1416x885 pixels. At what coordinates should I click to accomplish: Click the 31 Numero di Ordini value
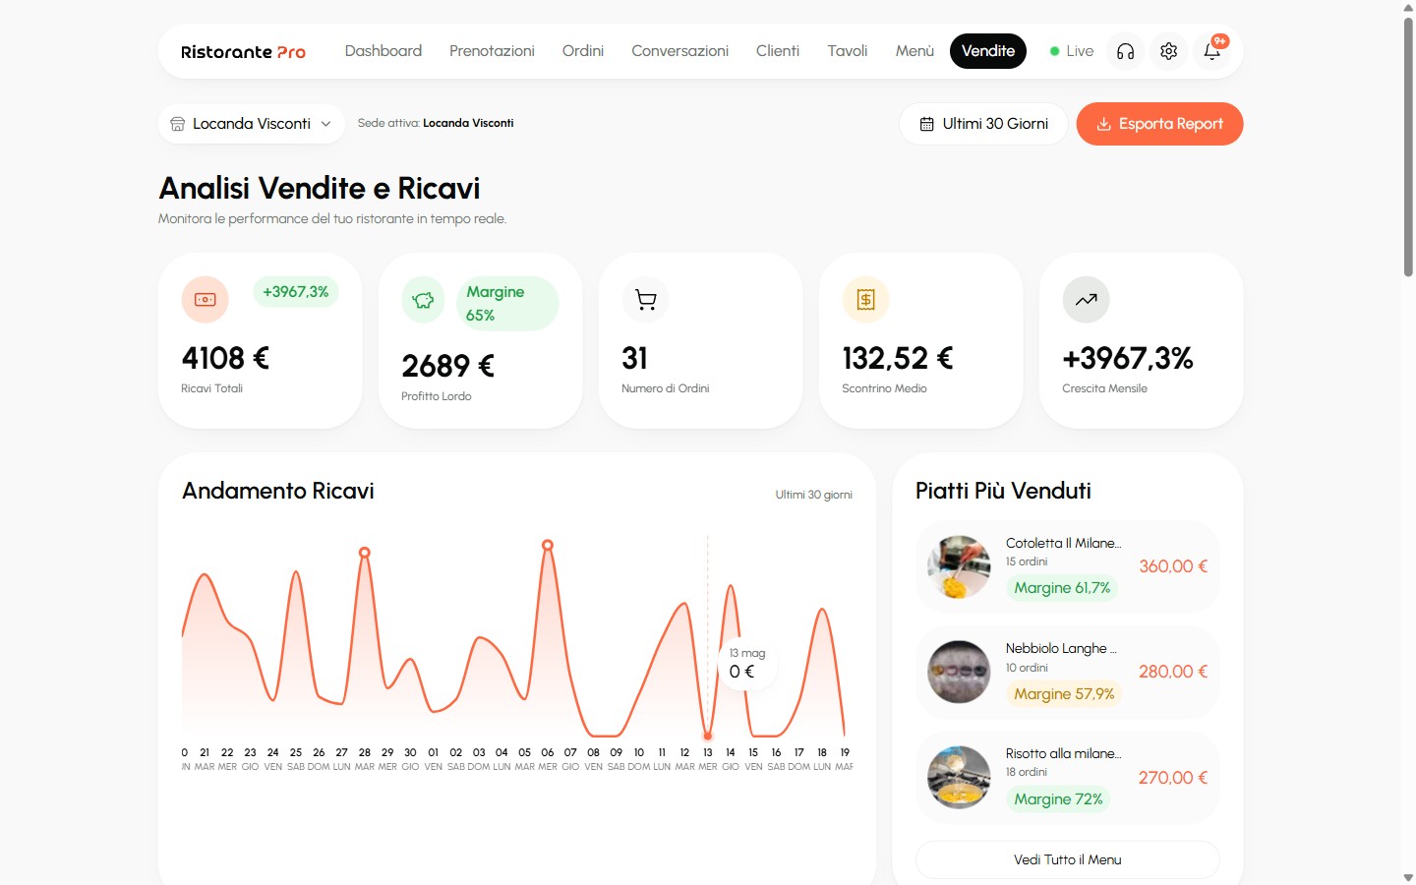[634, 358]
